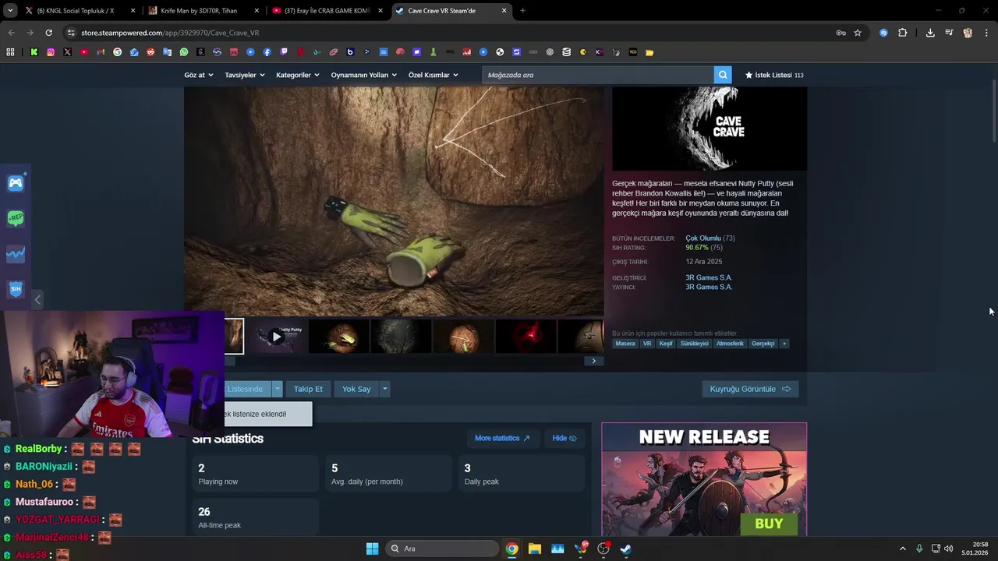Click the Yok Say button
The image size is (998, 561).
356,389
